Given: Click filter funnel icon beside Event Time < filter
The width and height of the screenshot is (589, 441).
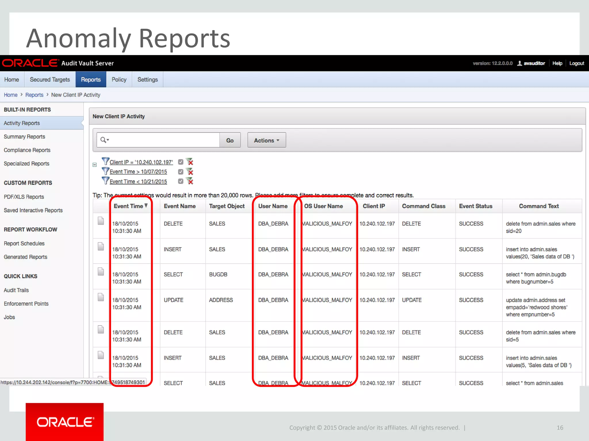Looking at the screenshot, I should 106,181.
